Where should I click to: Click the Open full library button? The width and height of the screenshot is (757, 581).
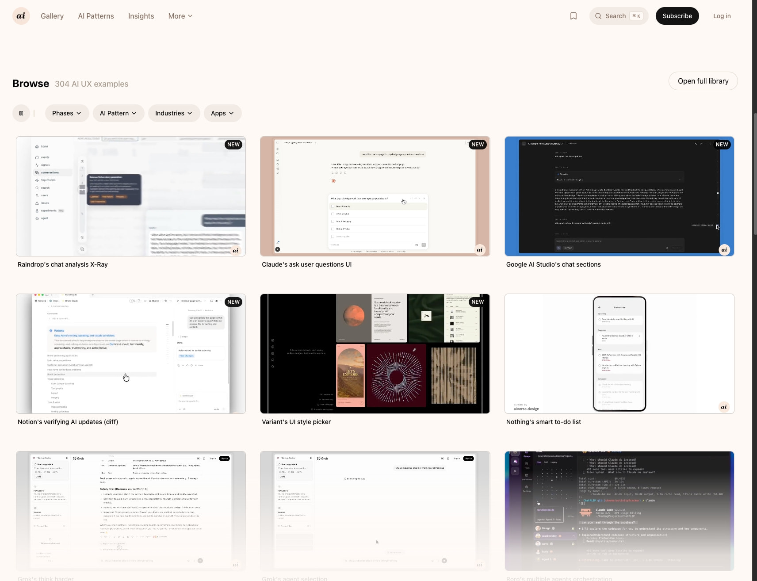point(703,81)
